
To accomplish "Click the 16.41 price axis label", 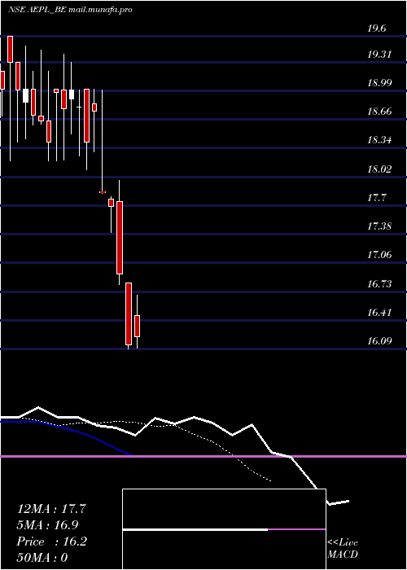I will click(x=379, y=312).
